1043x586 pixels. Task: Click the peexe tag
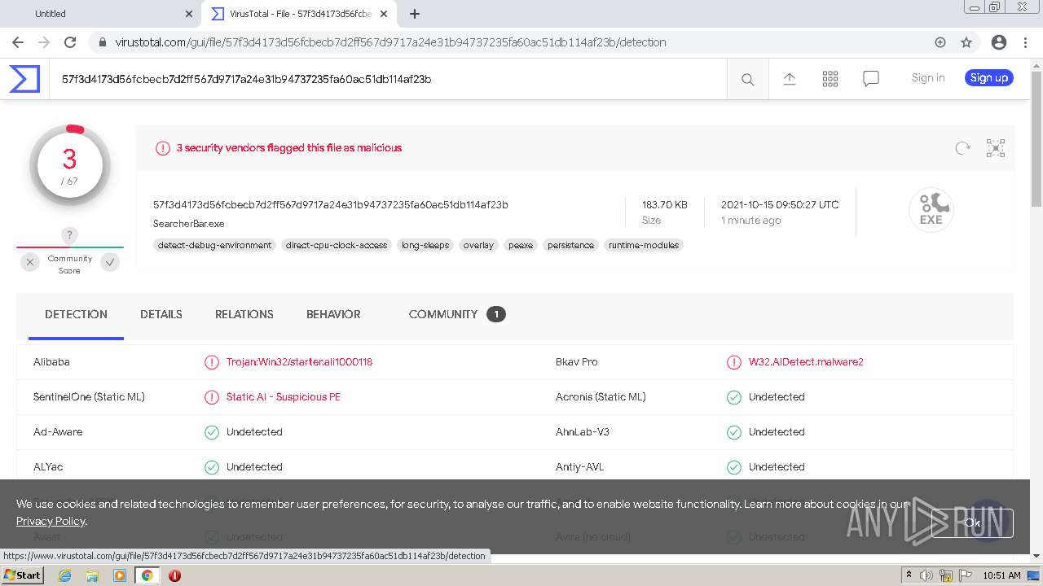point(521,245)
